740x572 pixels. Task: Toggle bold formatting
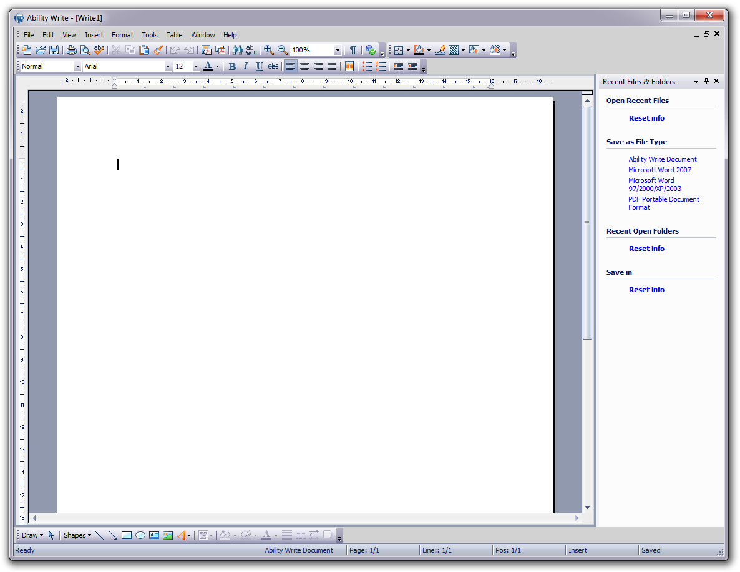coord(232,66)
